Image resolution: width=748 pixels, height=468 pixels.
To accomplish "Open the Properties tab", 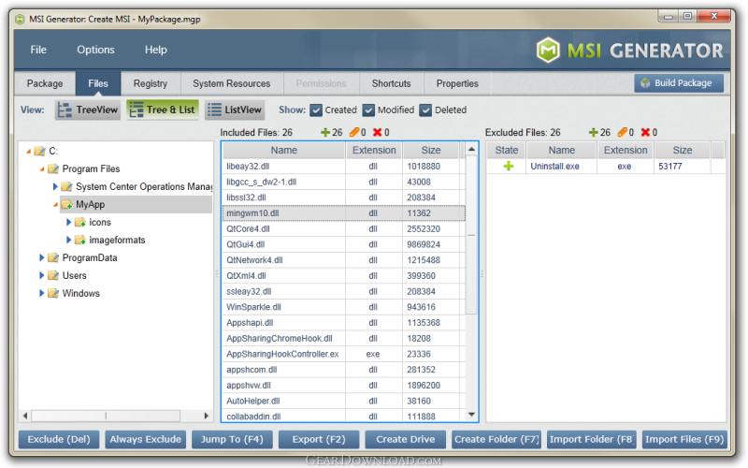I will coord(457,83).
